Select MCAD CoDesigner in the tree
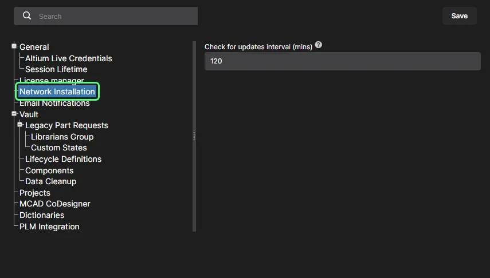The width and height of the screenshot is (490, 278). click(54, 204)
